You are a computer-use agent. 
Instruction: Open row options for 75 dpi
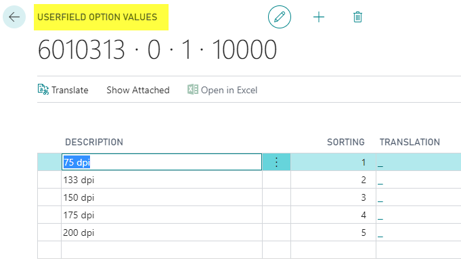coord(276,162)
